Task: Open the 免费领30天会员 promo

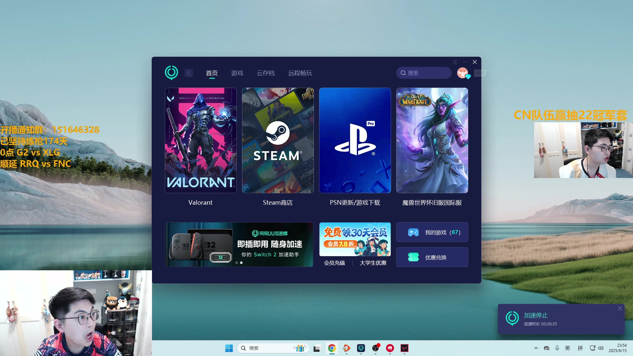Action: click(x=355, y=239)
